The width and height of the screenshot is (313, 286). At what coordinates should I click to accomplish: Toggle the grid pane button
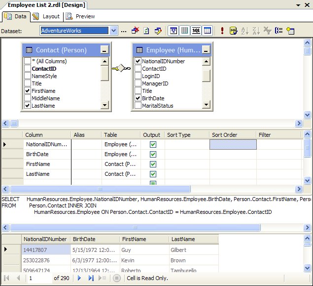pyautogui.click(x=185, y=31)
